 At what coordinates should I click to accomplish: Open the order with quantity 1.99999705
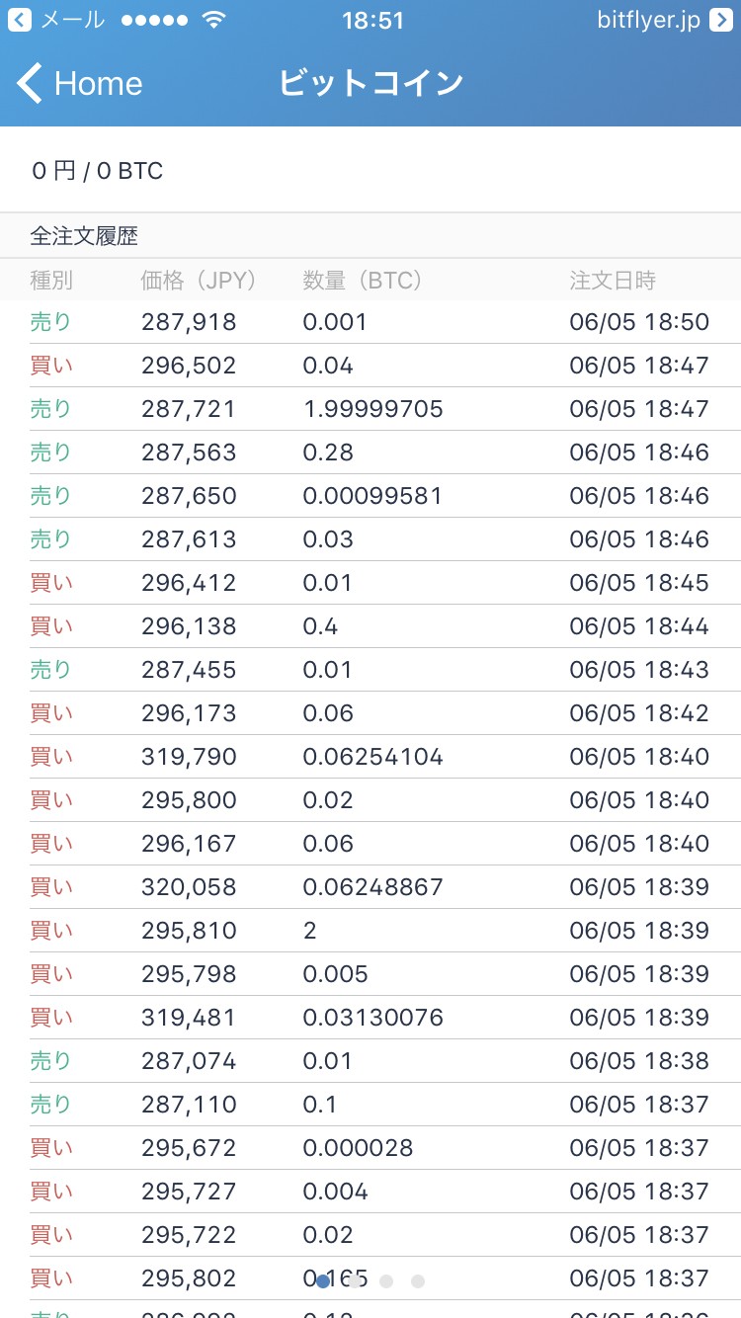point(372,409)
